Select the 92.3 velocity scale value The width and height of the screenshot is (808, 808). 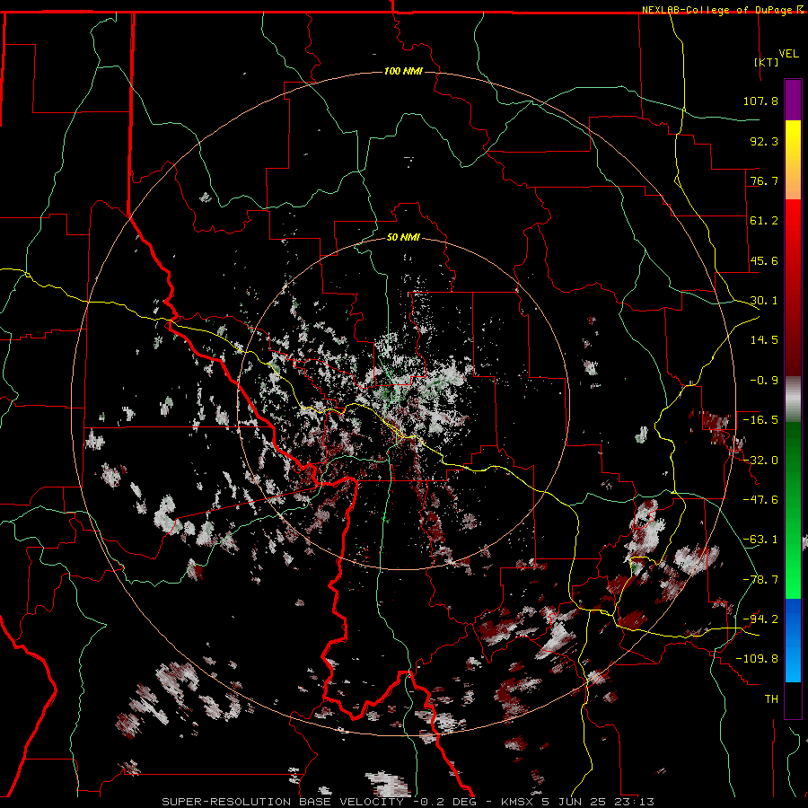(764, 141)
